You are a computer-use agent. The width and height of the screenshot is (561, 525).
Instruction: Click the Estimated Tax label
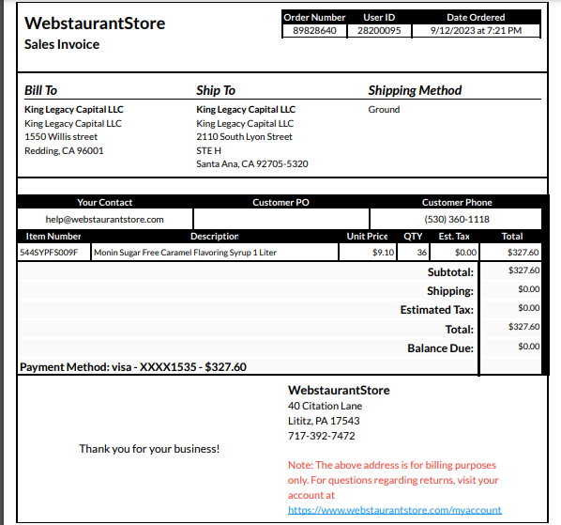click(437, 310)
